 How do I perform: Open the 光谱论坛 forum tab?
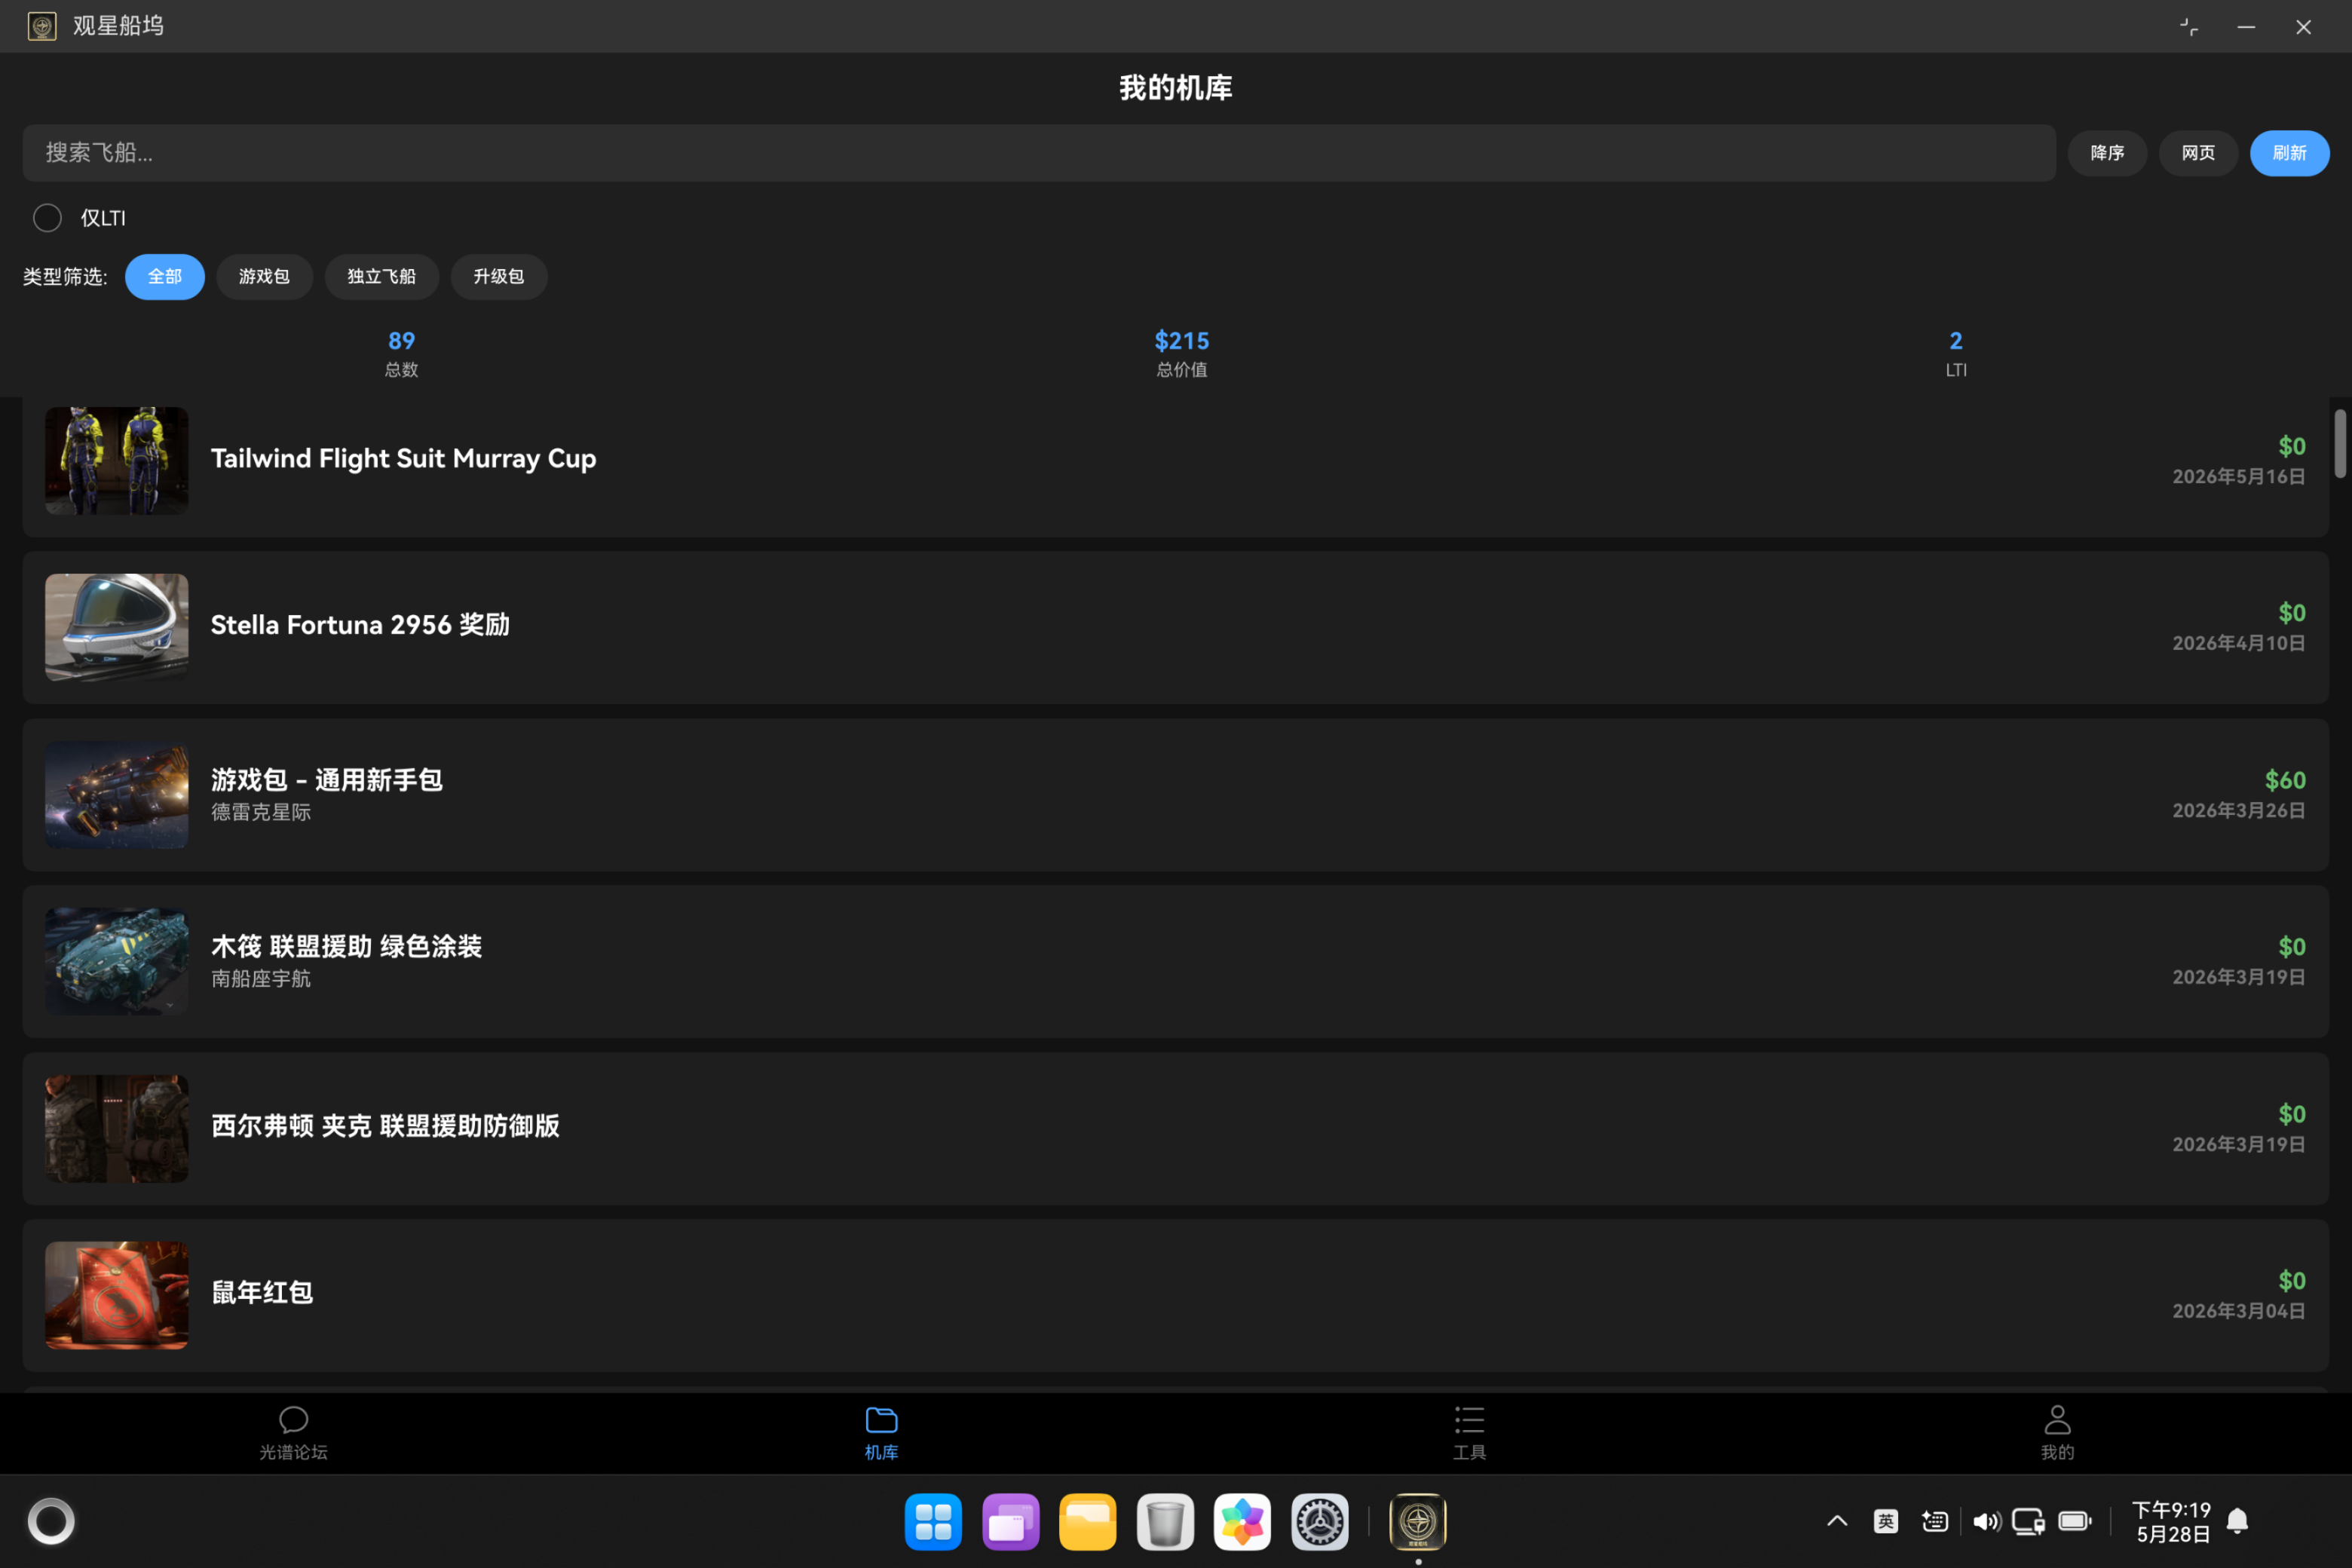coord(293,1433)
